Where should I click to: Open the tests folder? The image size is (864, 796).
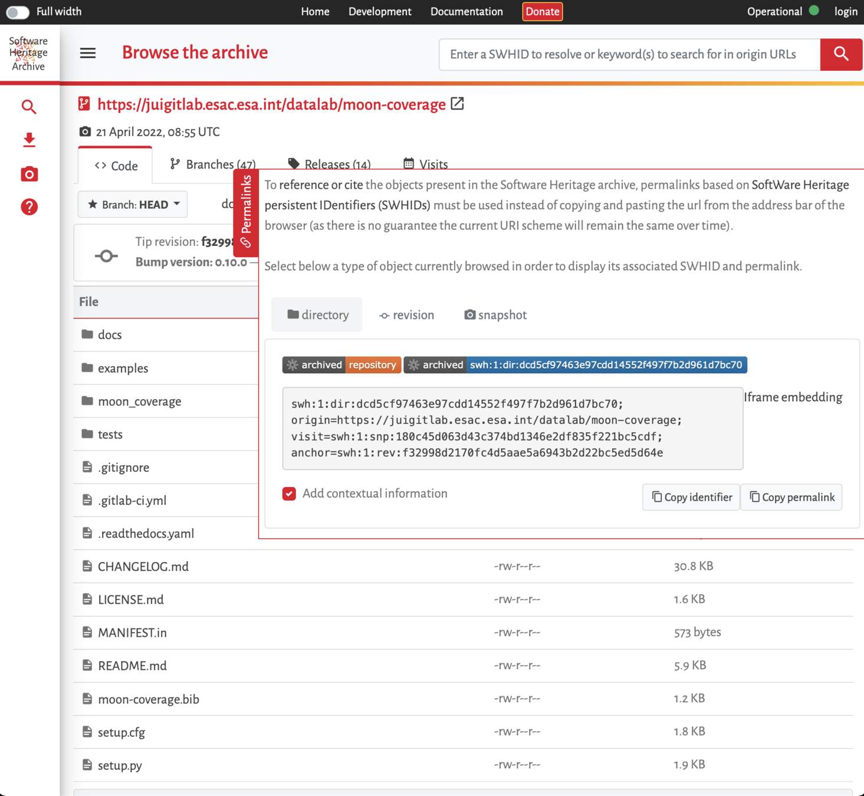[x=110, y=435]
